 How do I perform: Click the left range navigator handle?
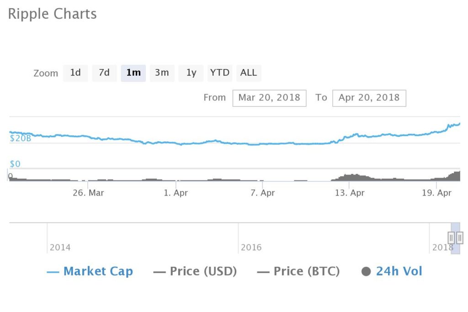click(451, 238)
